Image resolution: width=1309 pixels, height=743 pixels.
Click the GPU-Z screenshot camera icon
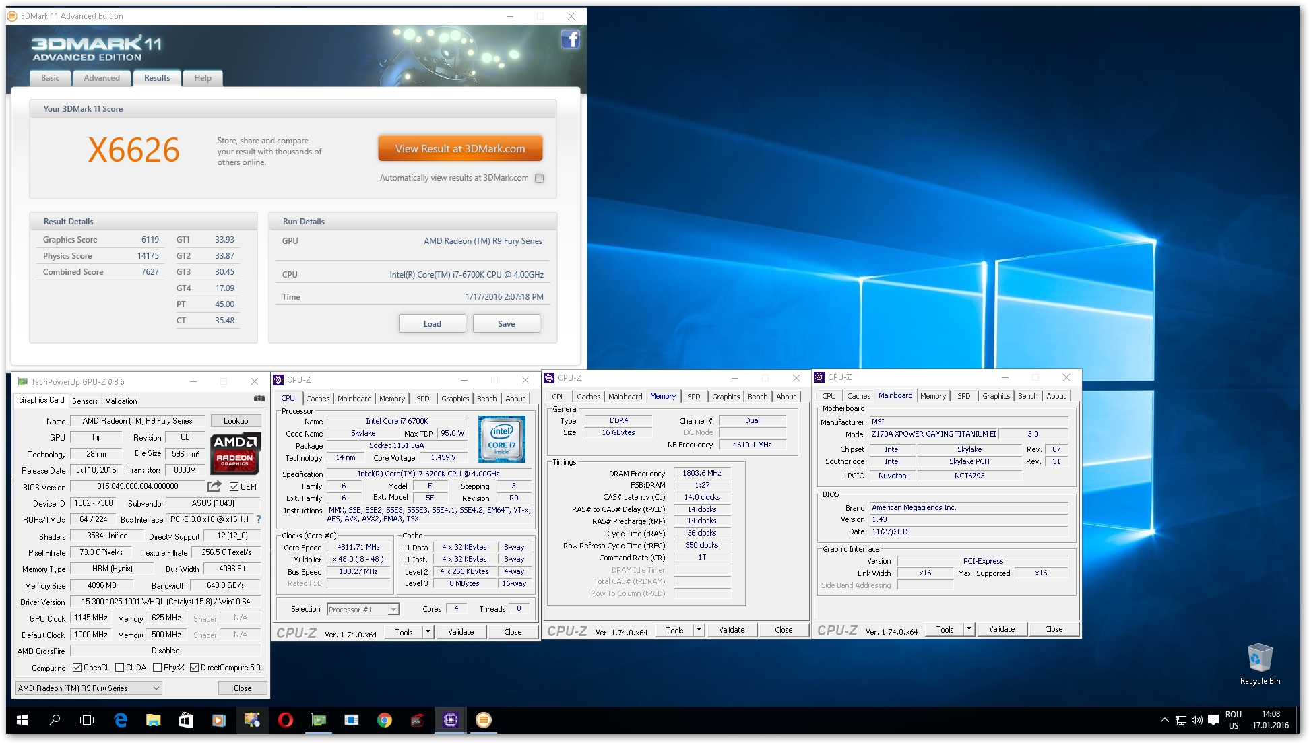tap(259, 399)
